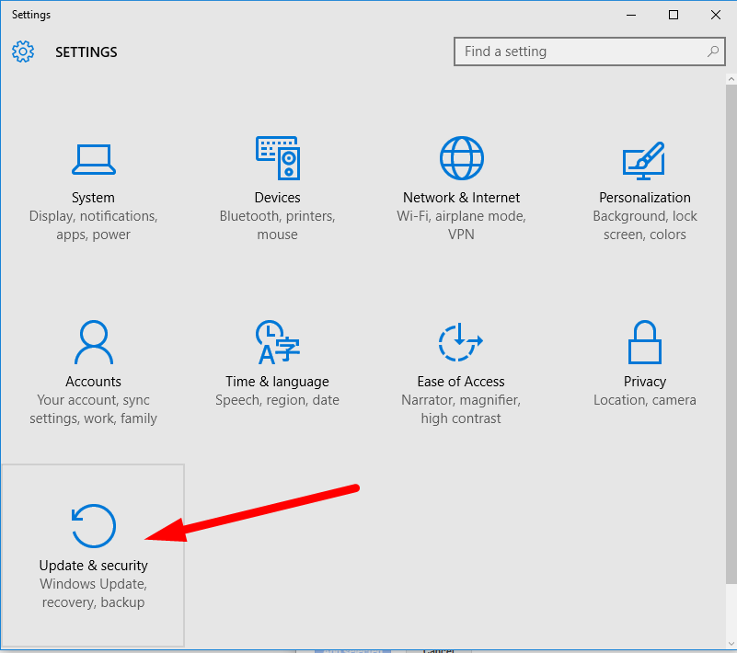Click the 'Wi-Fi, airplane mode, VPN' text
This screenshot has width=737, height=653.
(x=461, y=225)
